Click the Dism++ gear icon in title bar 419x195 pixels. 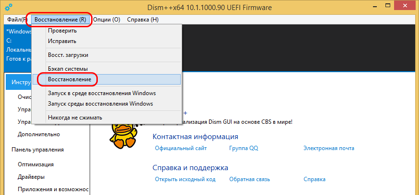(x=9, y=7)
